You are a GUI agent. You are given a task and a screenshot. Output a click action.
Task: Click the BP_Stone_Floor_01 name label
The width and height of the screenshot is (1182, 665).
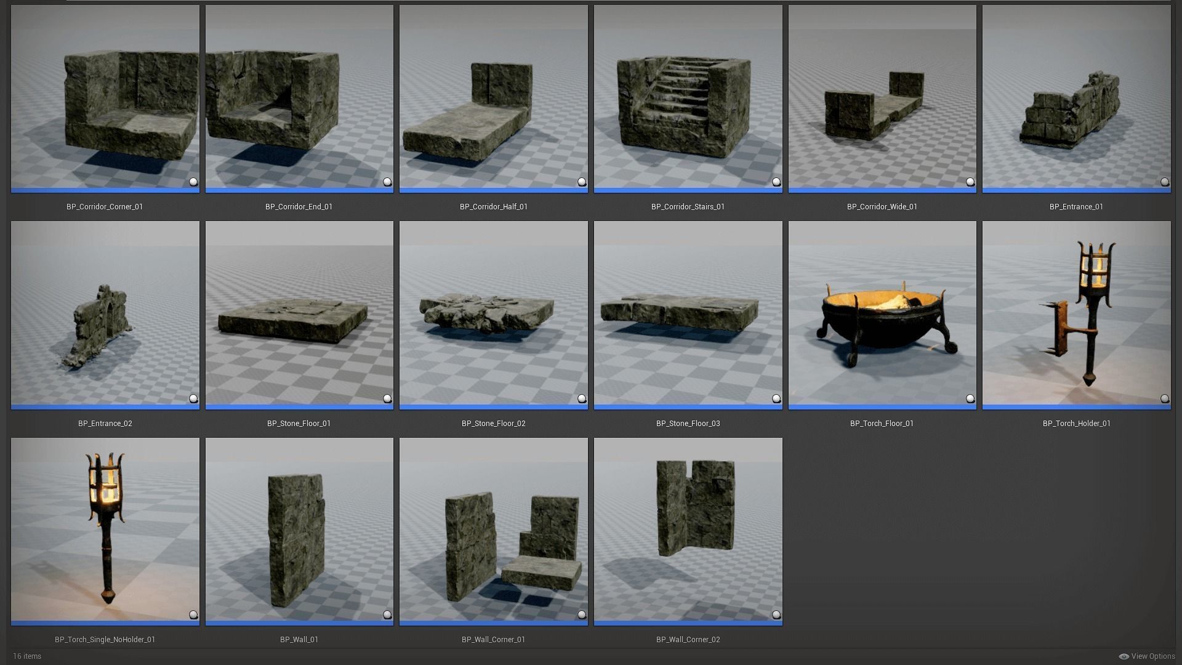299,424
